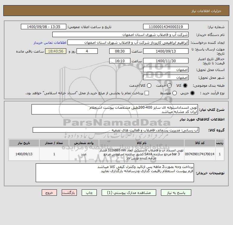Click the پاسخ به نیاز button

click(x=176, y=193)
